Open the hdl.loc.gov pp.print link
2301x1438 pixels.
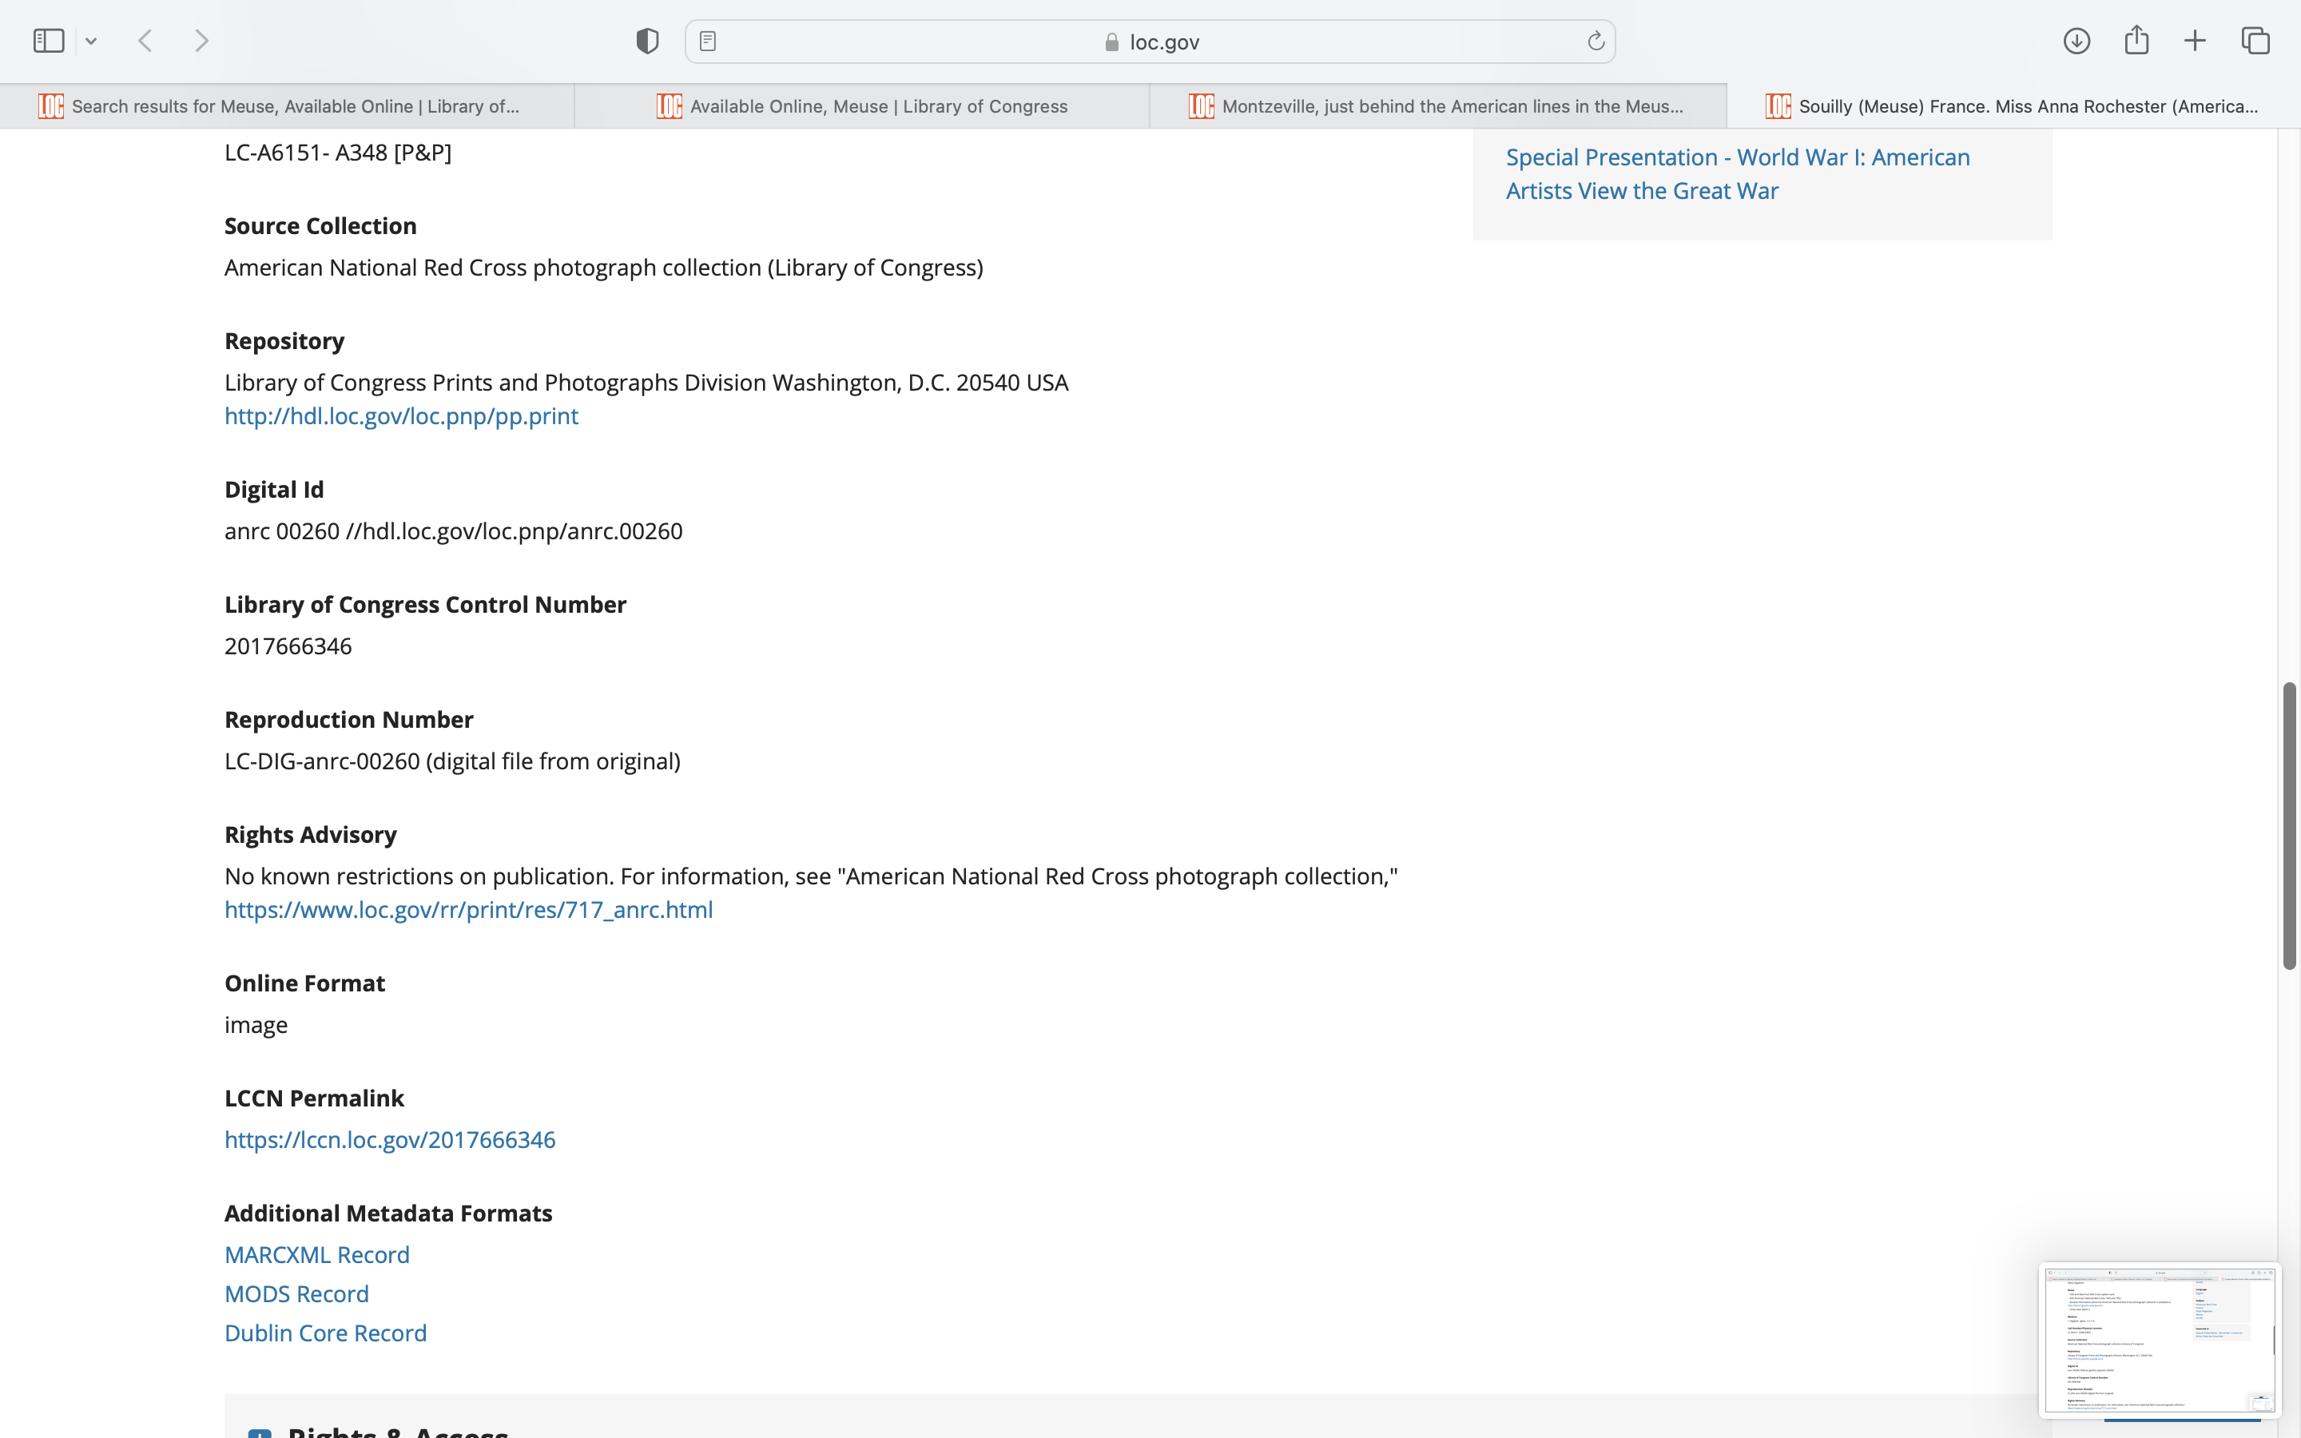tap(400, 416)
